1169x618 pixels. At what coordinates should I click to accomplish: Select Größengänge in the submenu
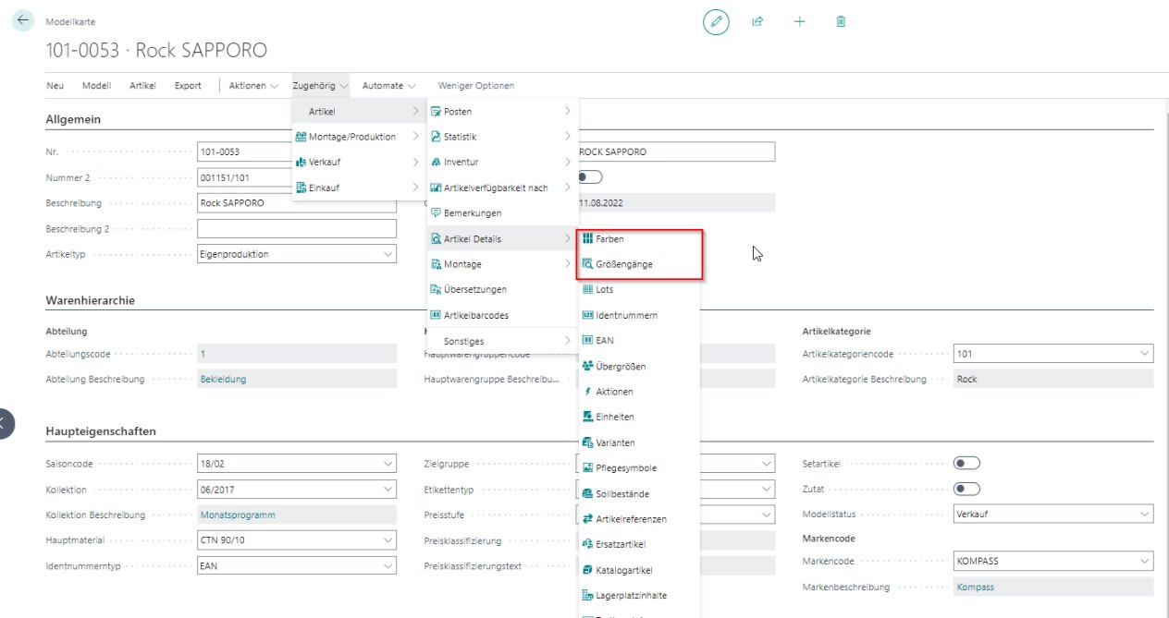[622, 264]
